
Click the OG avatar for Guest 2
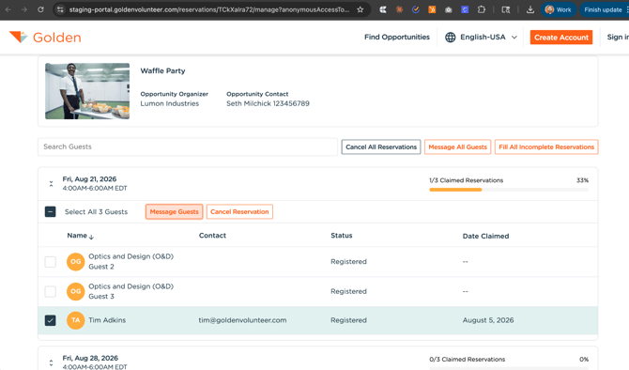[x=75, y=262]
